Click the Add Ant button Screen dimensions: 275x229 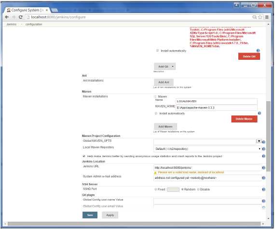coord(164,82)
